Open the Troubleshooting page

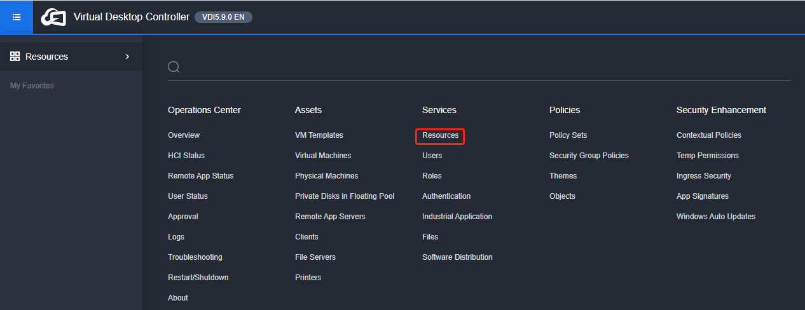point(195,257)
